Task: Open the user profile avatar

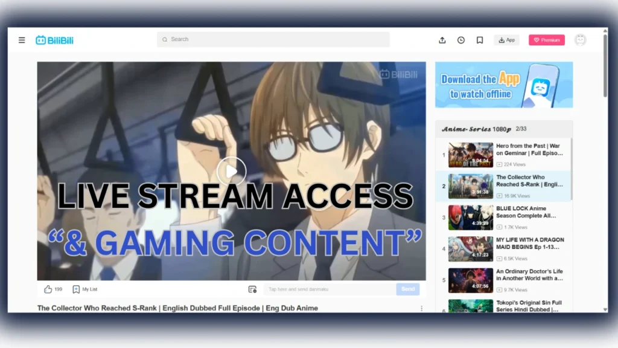Action: pyautogui.click(x=580, y=40)
